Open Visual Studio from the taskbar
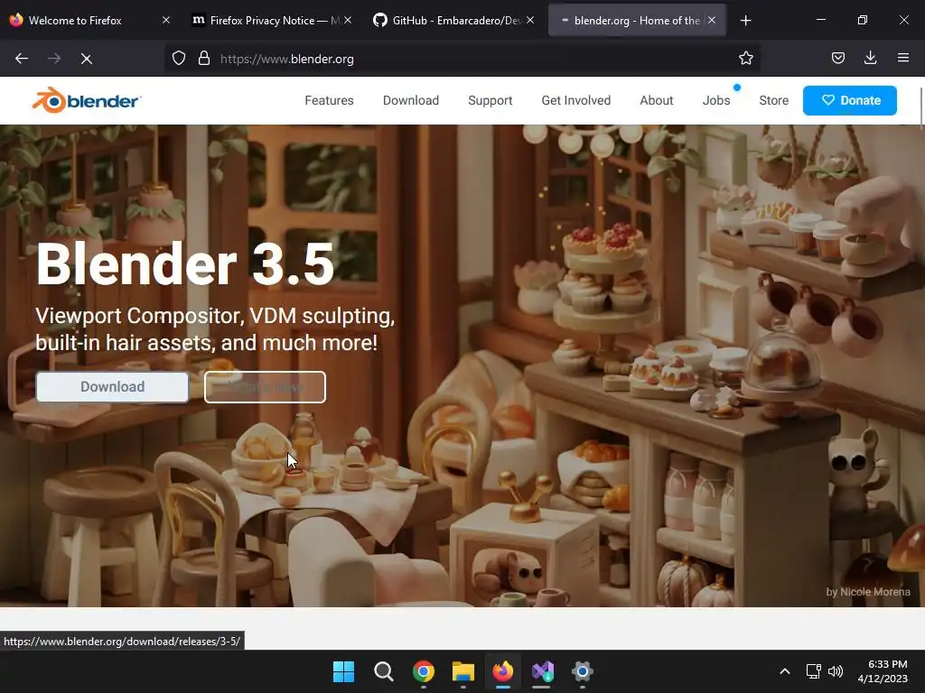The width and height of the screenshot is (925, 693). (x=543, y=671)
